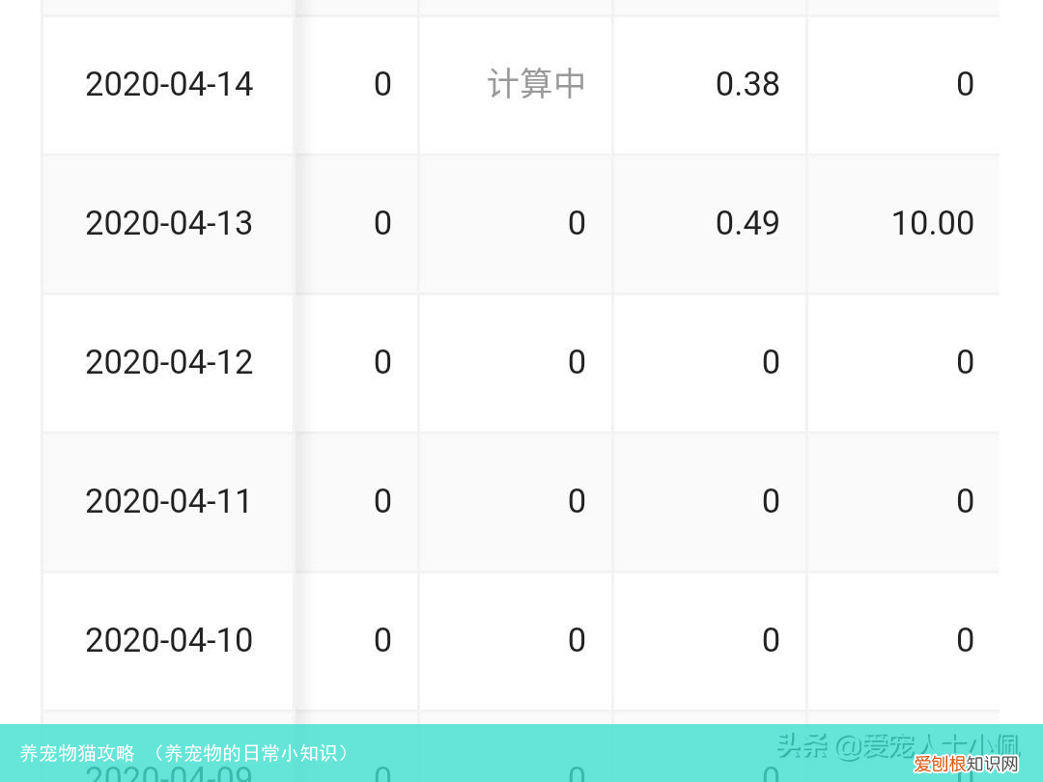Select the date cell 2020-04-14
Screen dimensions: 1043x782
coord(169,84)
